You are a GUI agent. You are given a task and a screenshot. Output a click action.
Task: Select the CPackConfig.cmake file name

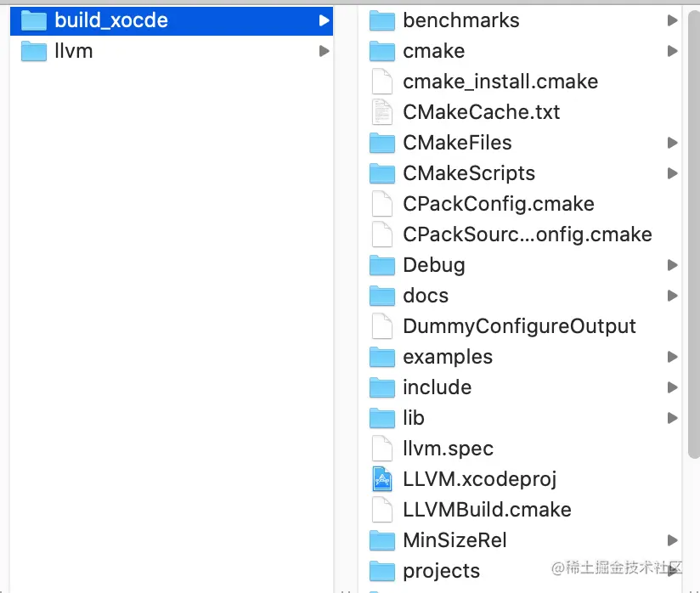click(x=498, y=204)
